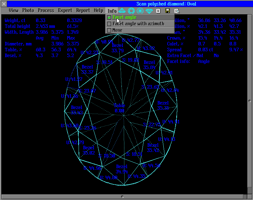Collapse the open Info menu
This screenshot has width=253, height=200.
point(112,11)
